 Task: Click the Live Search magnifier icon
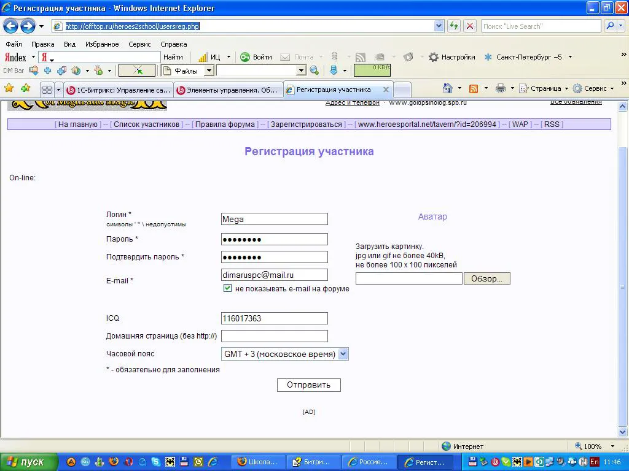tap(610, 26)
